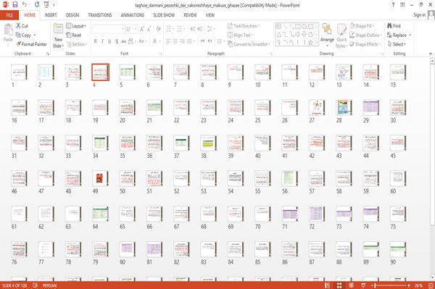Click the Help question mark

(x=393, y=5)
